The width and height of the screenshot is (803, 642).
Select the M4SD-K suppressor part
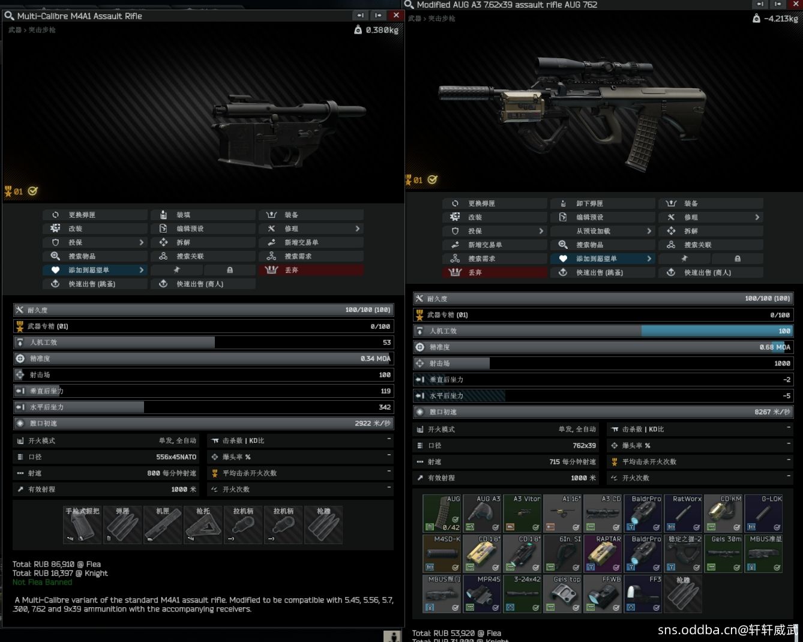pos(442,553)
